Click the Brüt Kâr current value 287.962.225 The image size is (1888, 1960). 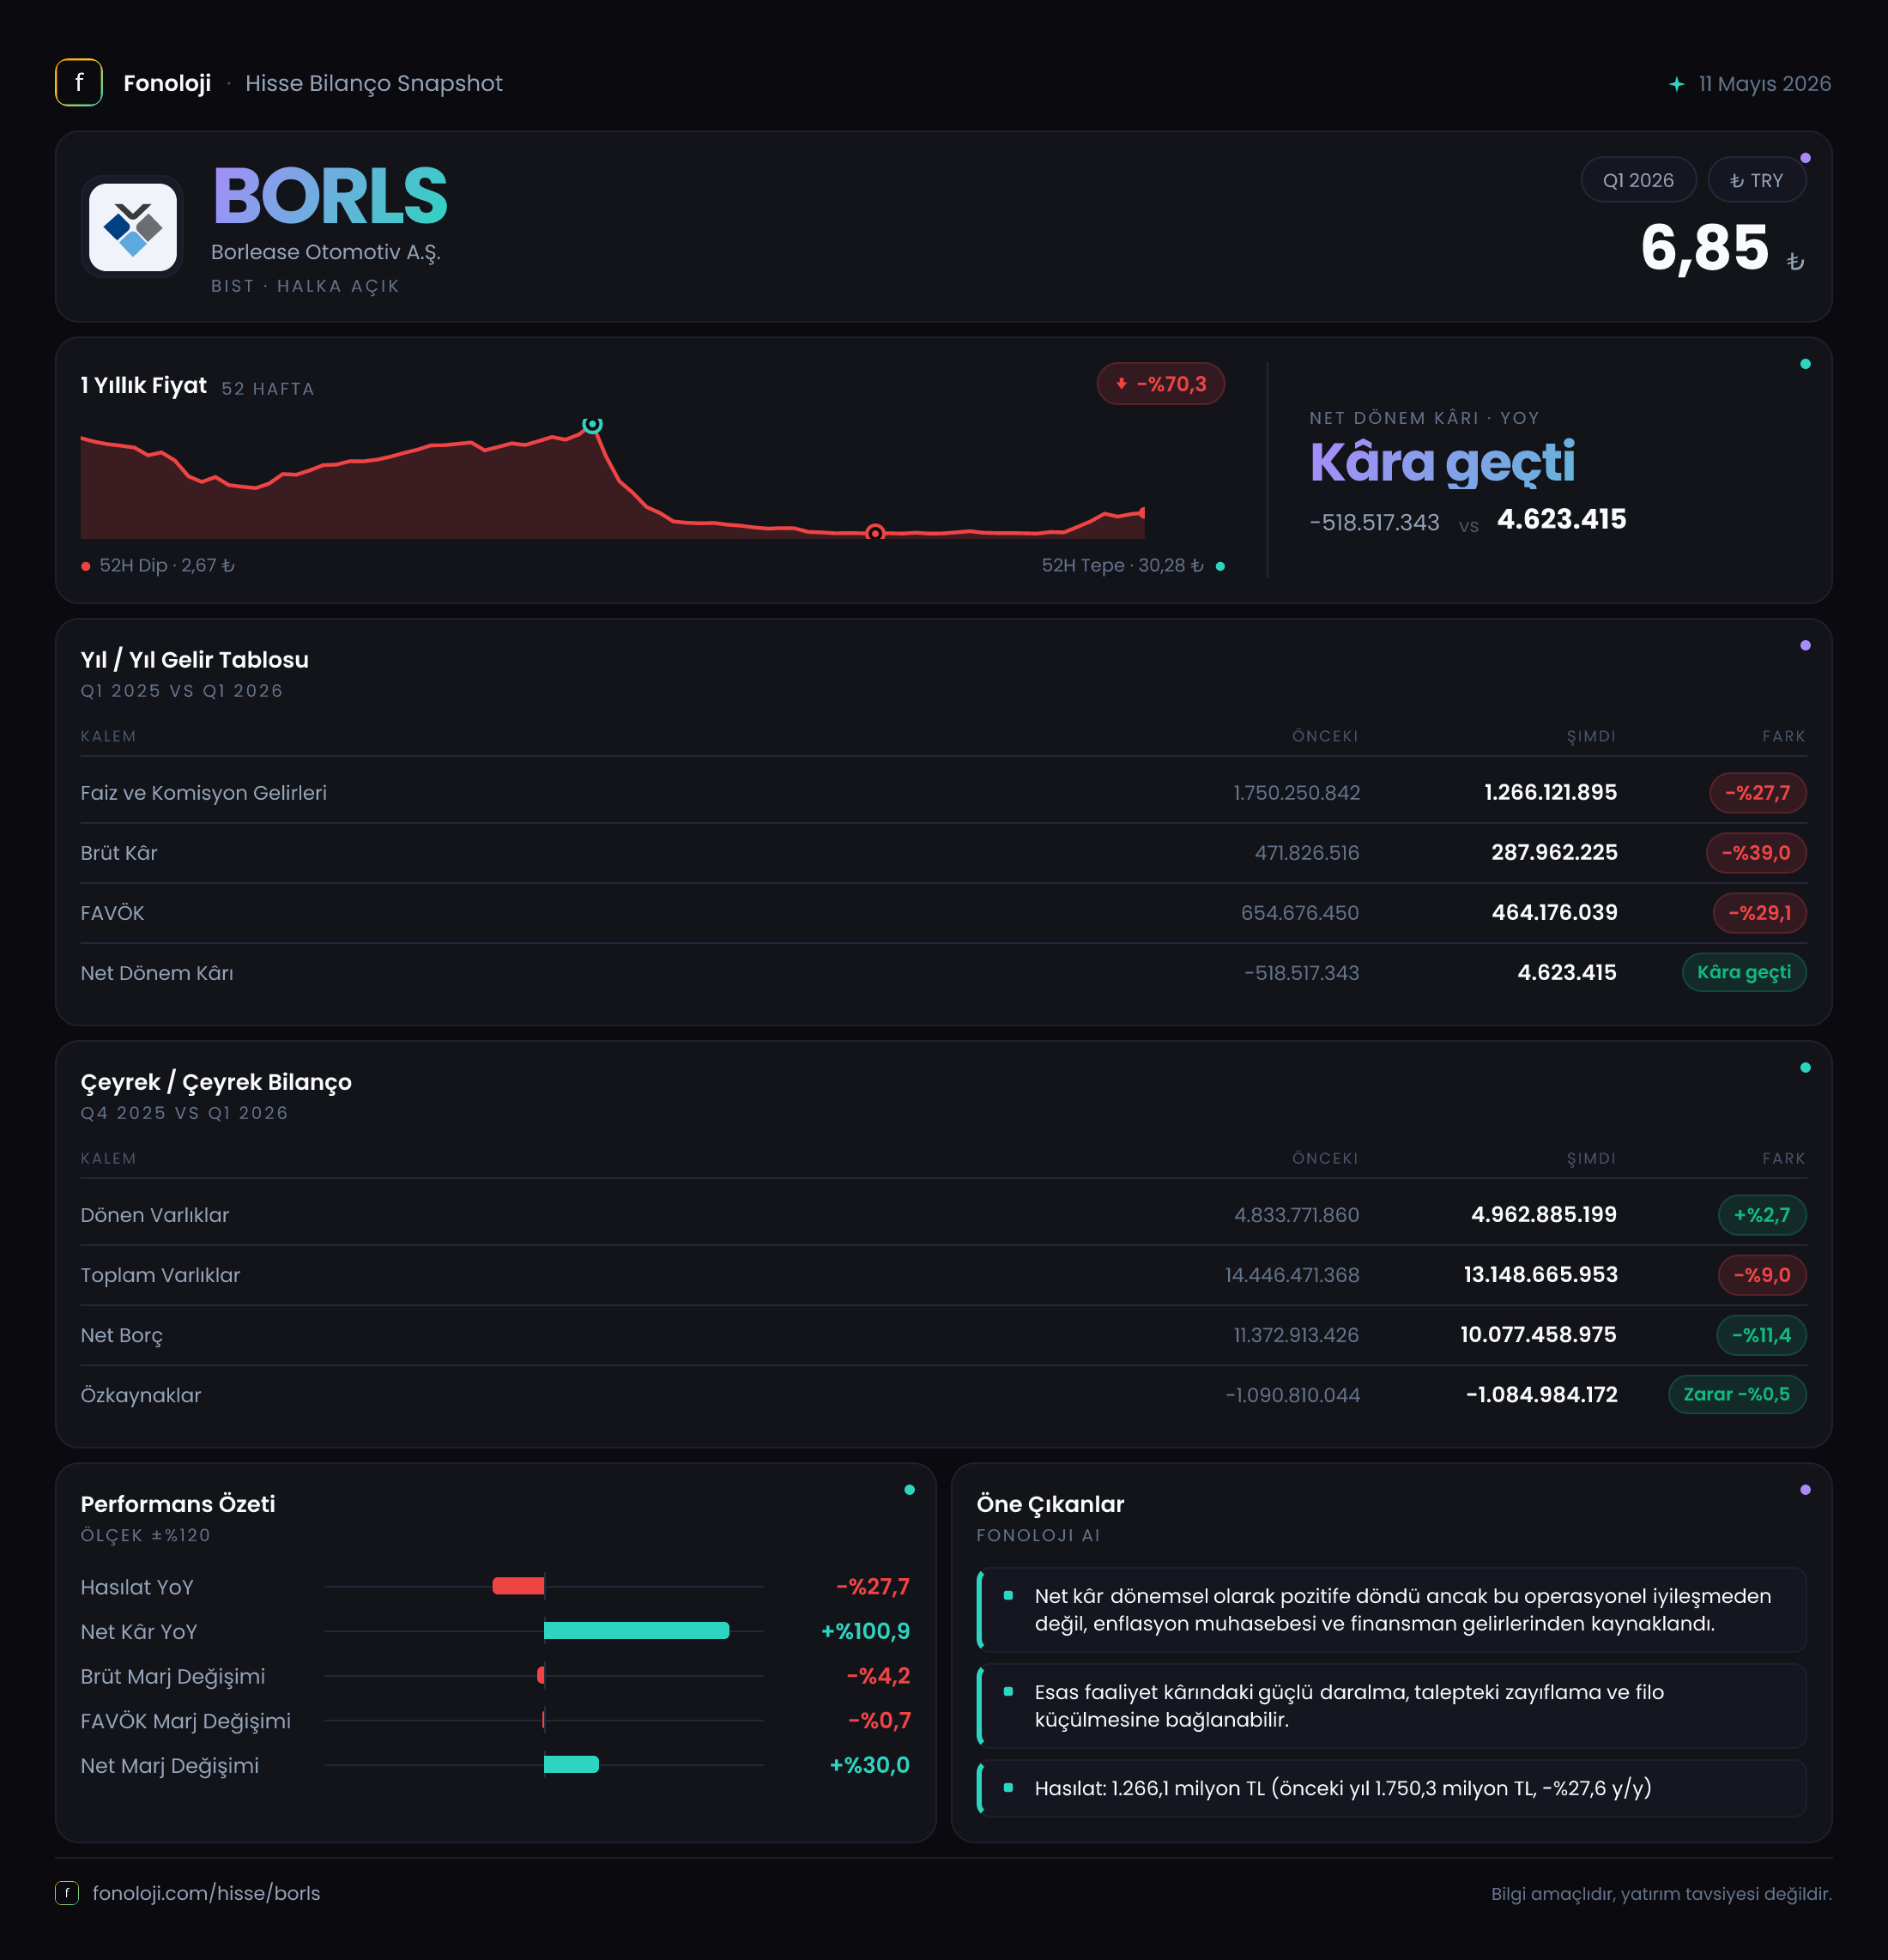[x=1555, y=853]
